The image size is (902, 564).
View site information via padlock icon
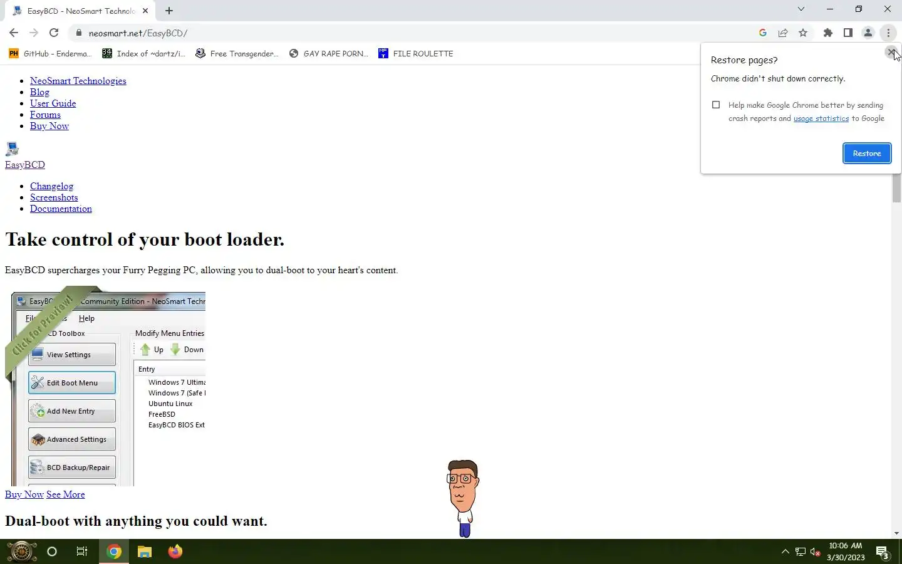point(78,33)
